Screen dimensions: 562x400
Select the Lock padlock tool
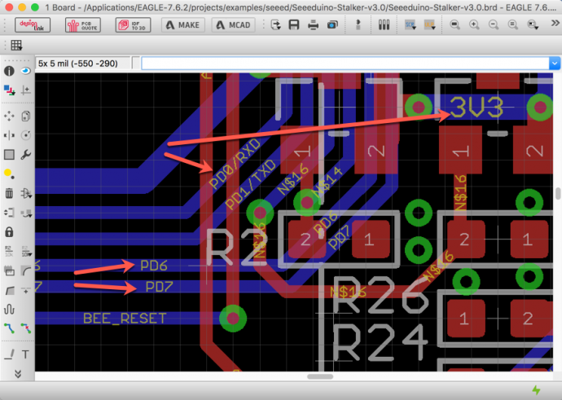click(x=9, y=231)
